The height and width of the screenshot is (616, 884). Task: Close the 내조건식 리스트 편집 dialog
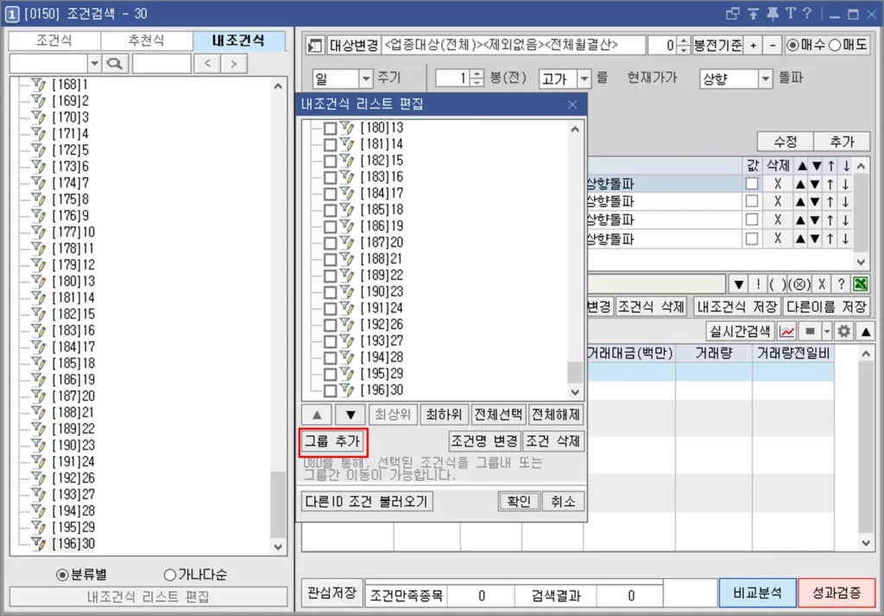click(573, 105)
